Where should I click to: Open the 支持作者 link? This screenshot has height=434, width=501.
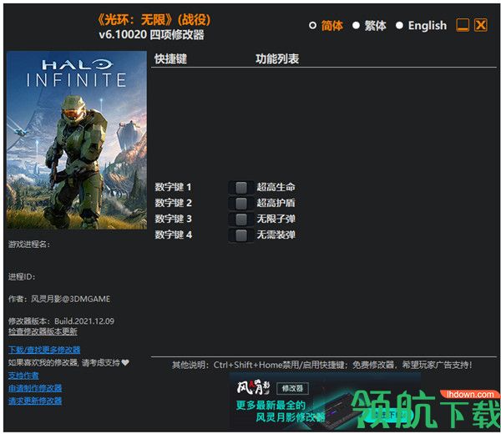point(23,376)
